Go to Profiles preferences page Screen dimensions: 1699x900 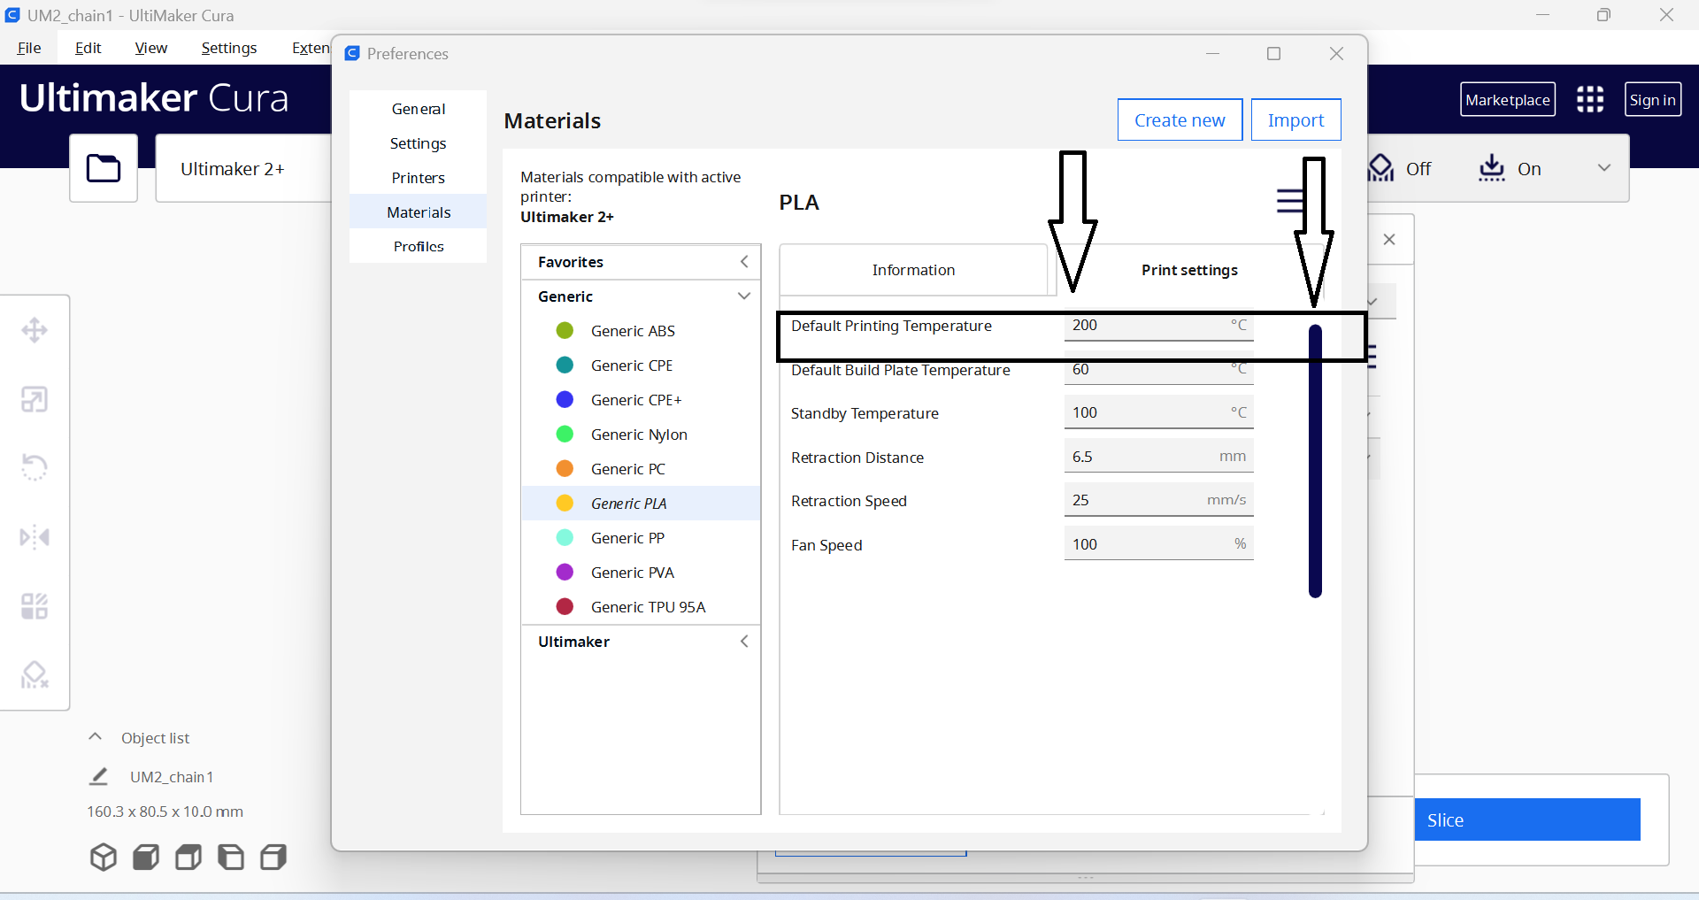[x=419, y=246]
